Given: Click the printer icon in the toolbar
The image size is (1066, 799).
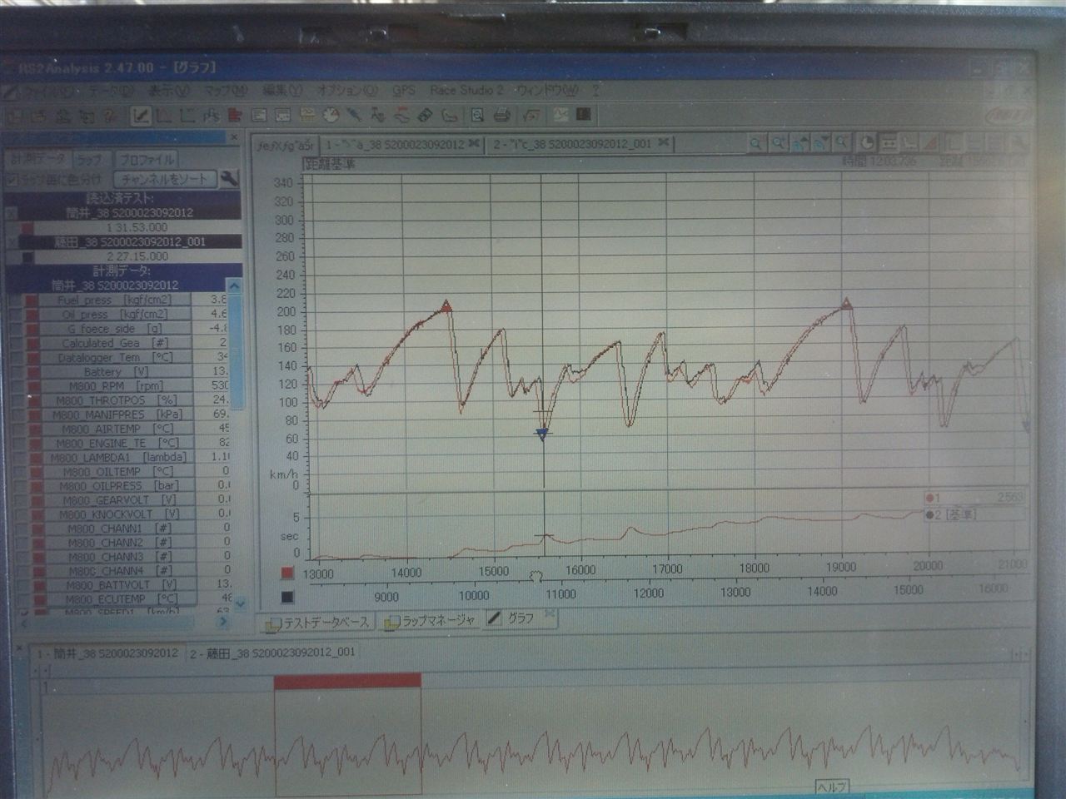Looking at the screenshot, I should pos(501,116).
